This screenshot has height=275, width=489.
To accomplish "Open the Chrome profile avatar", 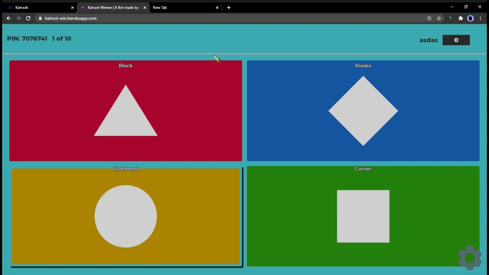I will point(471,18).
